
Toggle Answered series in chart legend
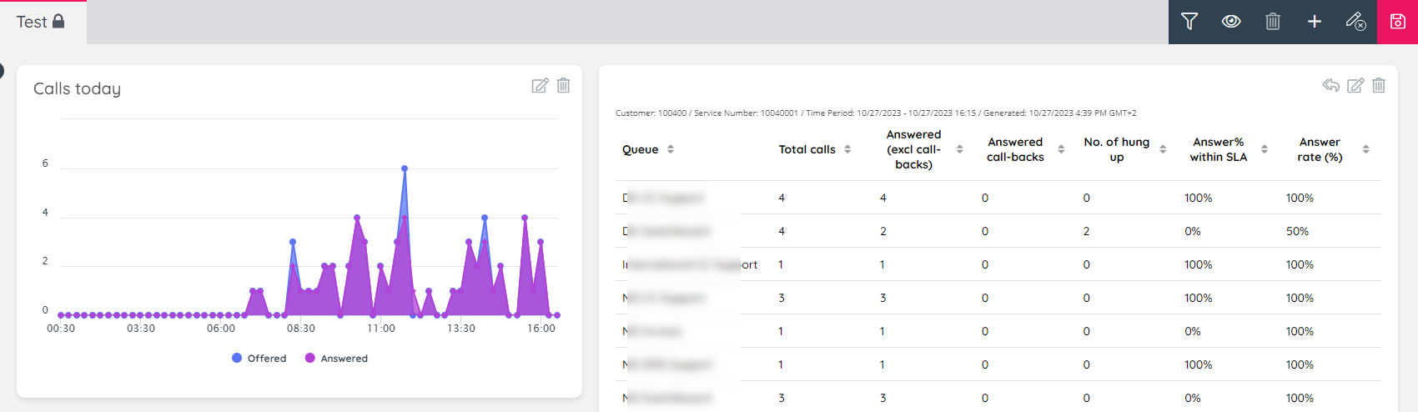[336, 359]
